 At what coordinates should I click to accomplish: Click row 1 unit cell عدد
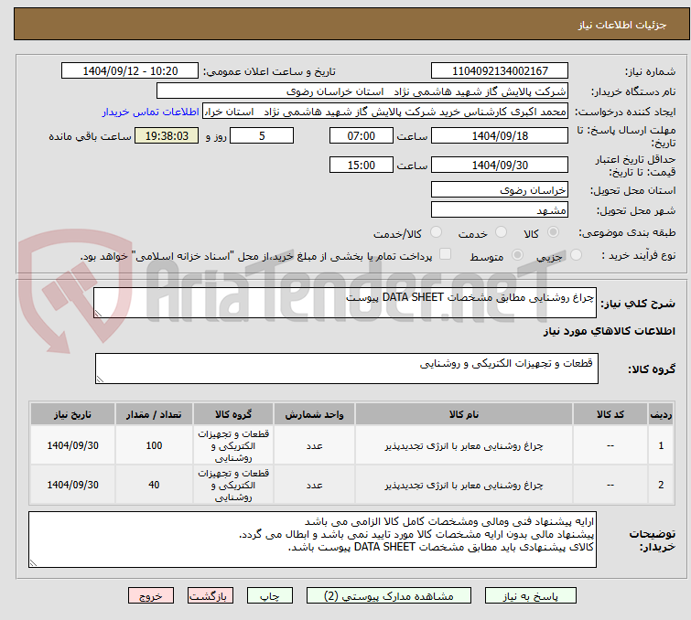pos(314,445)
